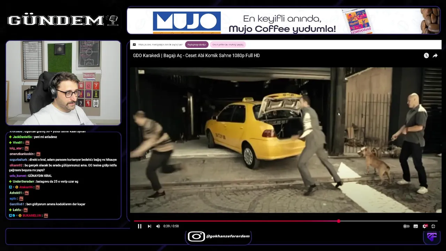Viewport: 446px width, 251px height.
Task: Click the emote next to agtlc
Action: (21, 198)
